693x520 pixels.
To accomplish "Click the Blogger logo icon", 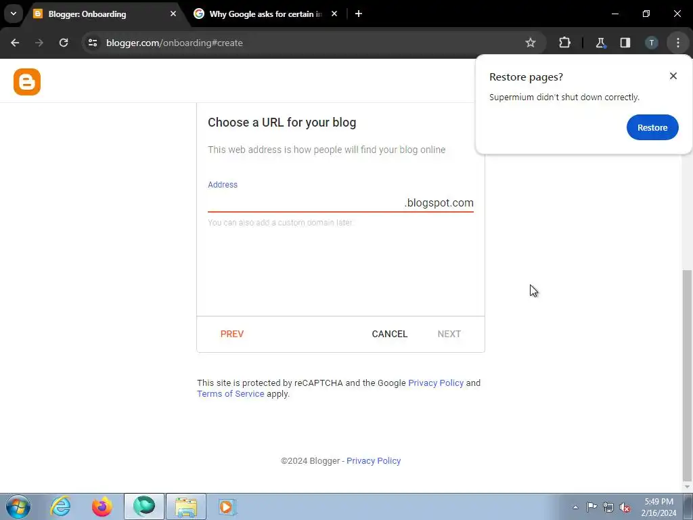I will point(27,82).
